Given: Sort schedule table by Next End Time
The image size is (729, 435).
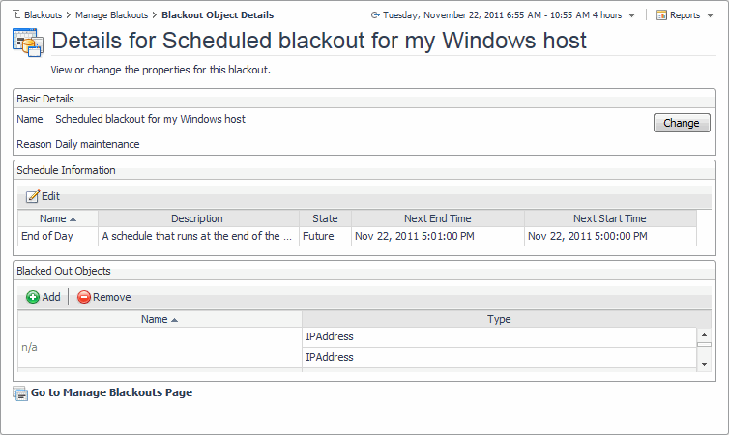Looking at the screenshot, I should click(437, 218).
